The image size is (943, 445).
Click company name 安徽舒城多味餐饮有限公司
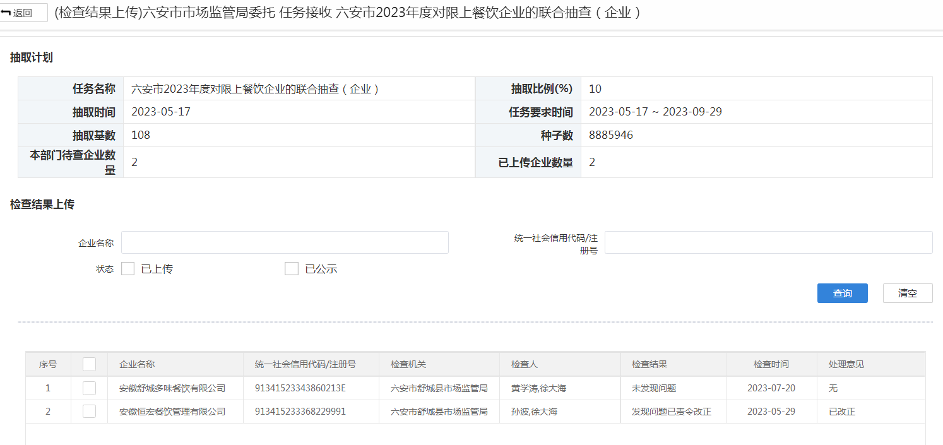click(x=172, y=388)
